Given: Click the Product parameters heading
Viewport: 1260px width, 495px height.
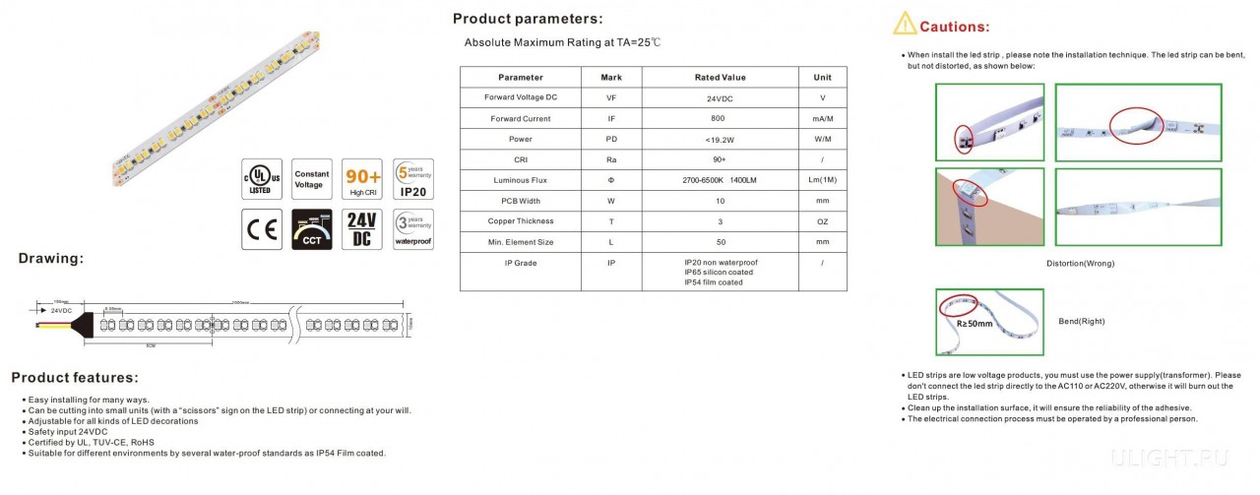Looking at the screenshot, I should click(x=528, y=19).
